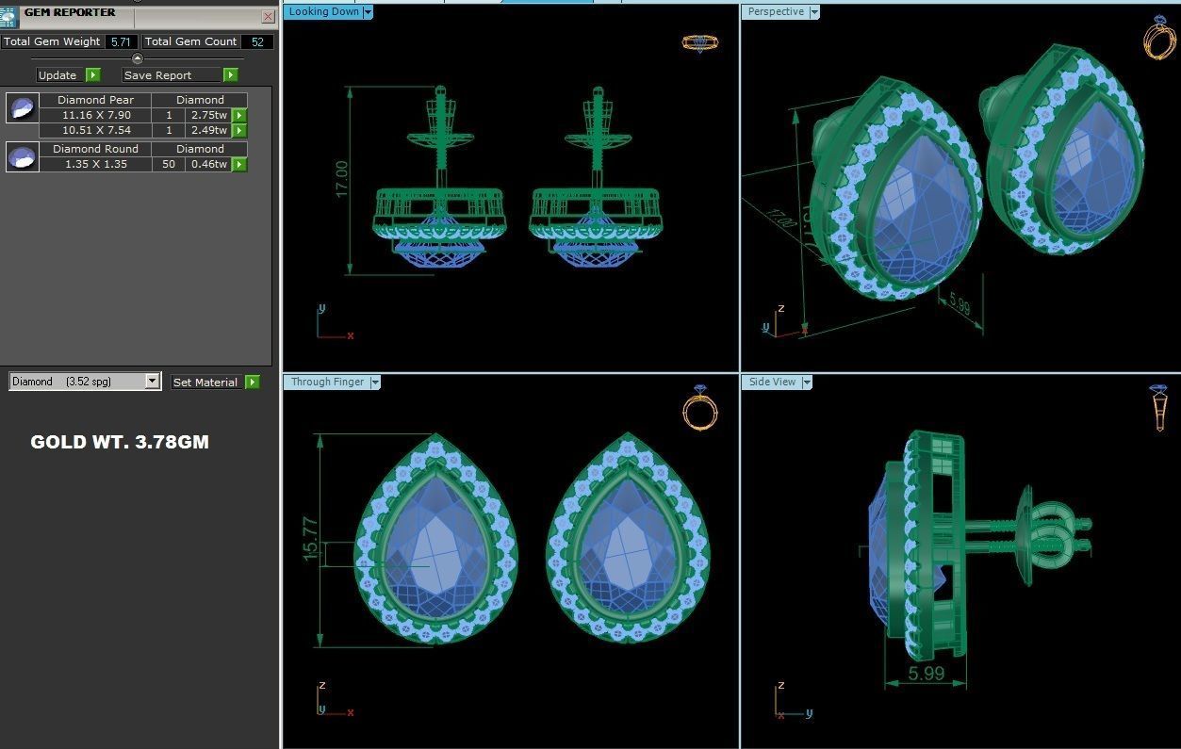Click the axis indicator in Looking Down viewport
Screen dimensions: 1181x749
click(x=334, y=322)
